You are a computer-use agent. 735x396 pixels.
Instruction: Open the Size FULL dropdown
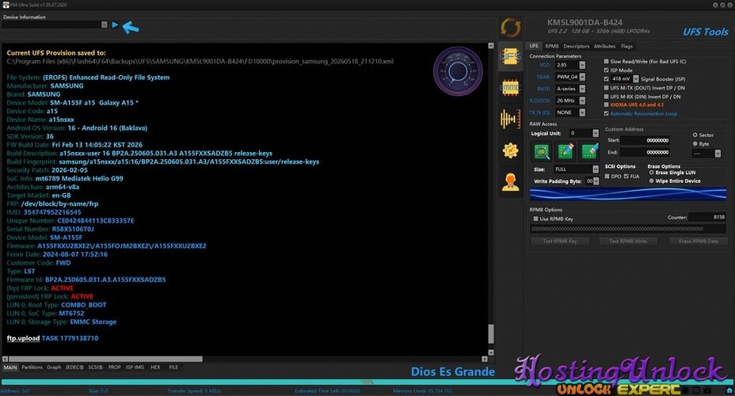pyautogui.click(x=596, y=169)
